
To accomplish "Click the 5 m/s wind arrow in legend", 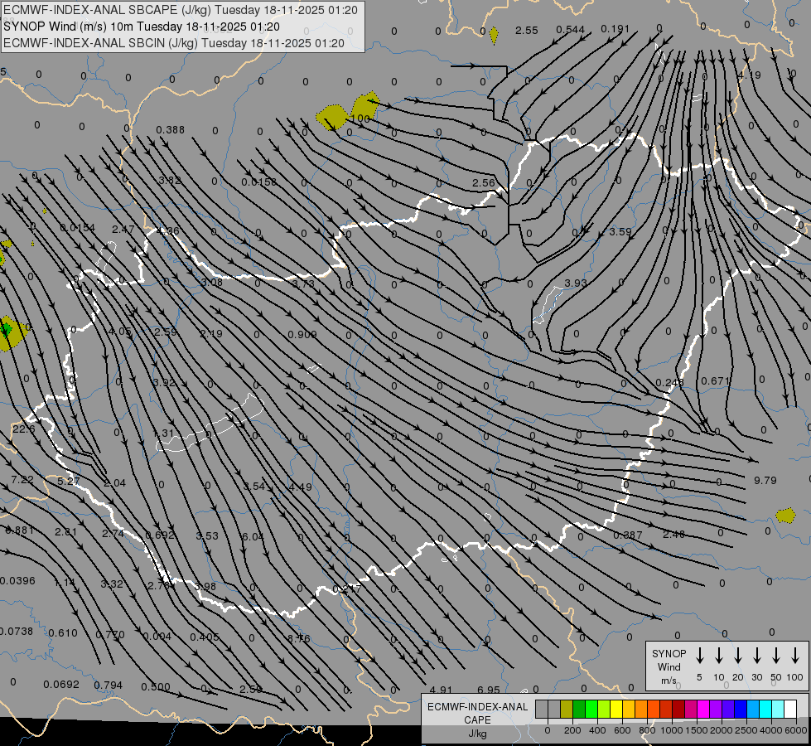I will pyautogui.click(x=700, y=656).
